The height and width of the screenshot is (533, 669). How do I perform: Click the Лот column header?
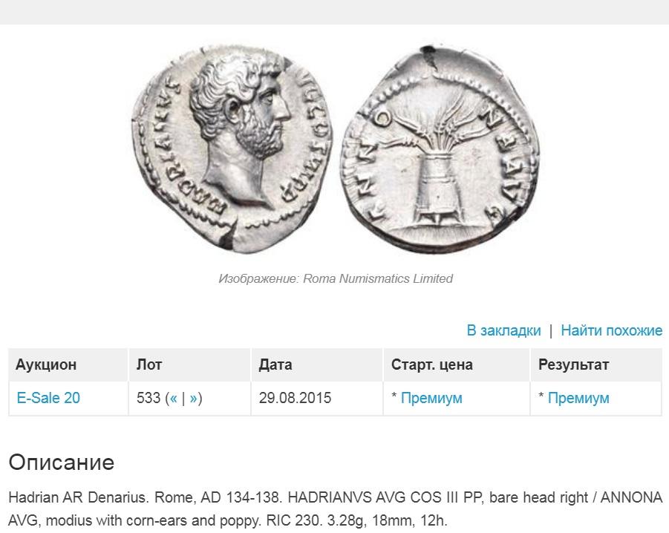[149, 364]
